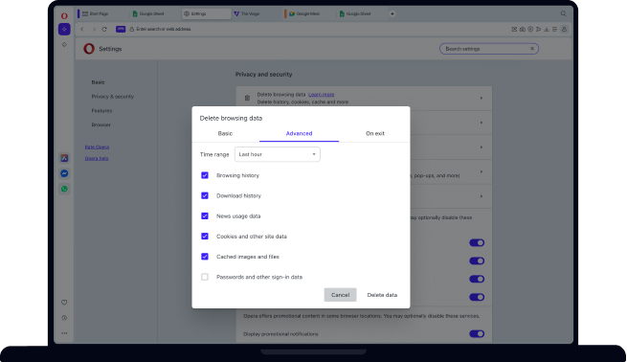The height and width of the screenshot is (362, 627).
Task: Uncheck Browsing history checkbox
Action: pos(205,175)
